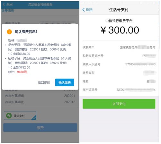Viewport: 161px width, 144px height.
Task: Tap the 纳税人识别号 row
Action: tap(119, 64)
